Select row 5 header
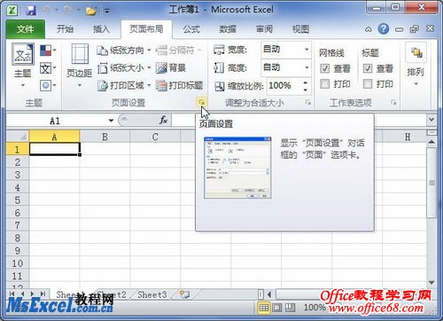 18,200
